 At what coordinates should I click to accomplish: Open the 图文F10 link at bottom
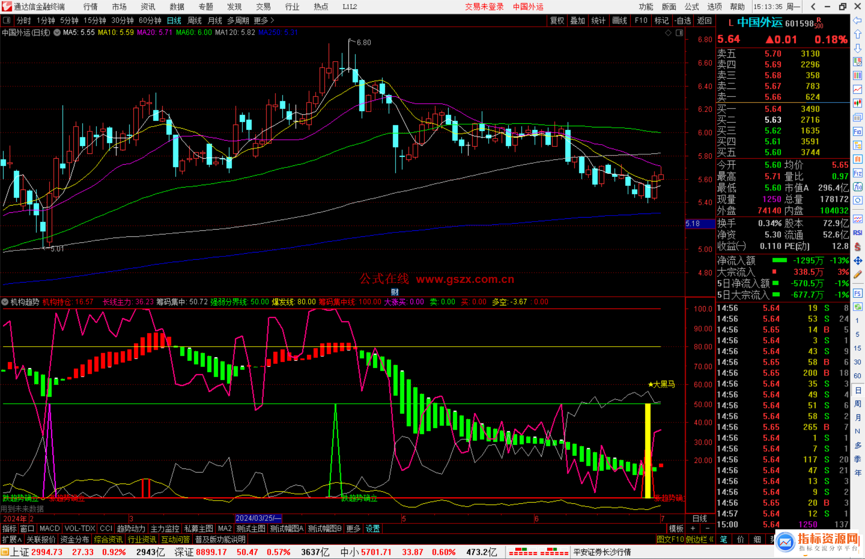click(x=670, y=539)
